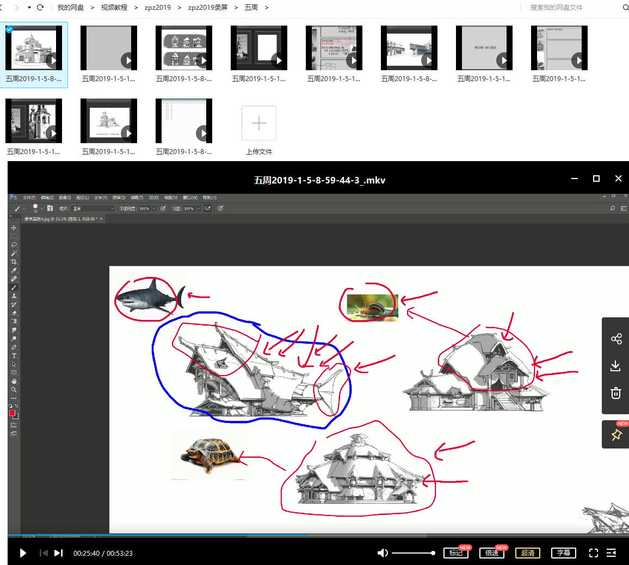The image size is (629, 565).
Task: Open the playlist icon in the player bar
Action: (x=612, y=553)
